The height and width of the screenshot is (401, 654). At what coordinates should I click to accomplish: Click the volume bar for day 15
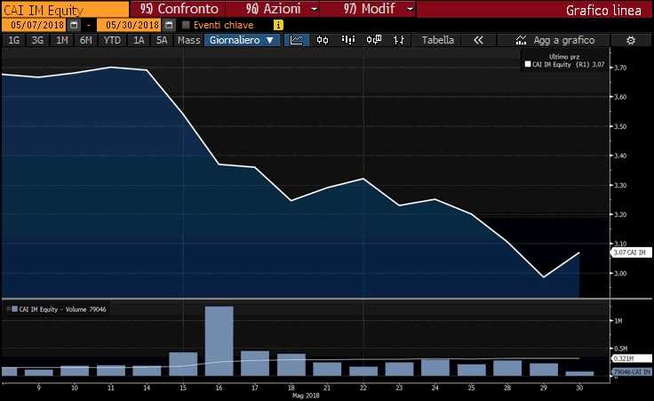pos(183,364)
